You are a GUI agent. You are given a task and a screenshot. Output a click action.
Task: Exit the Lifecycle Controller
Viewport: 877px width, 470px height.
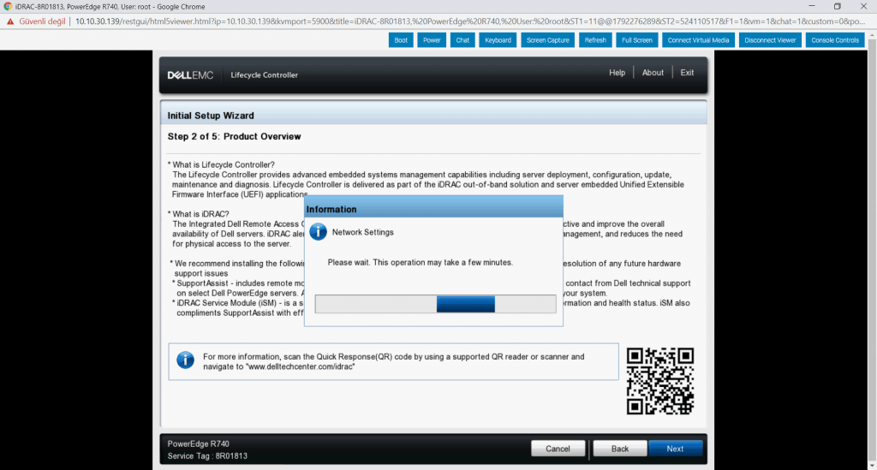click(x=687, y=73)
